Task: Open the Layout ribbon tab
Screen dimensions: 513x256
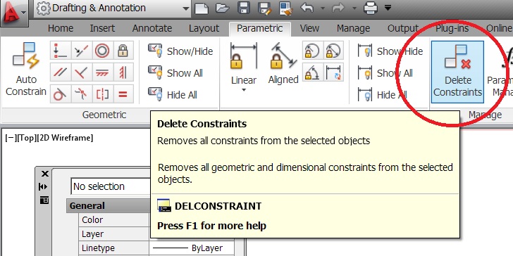Action: 204,29
